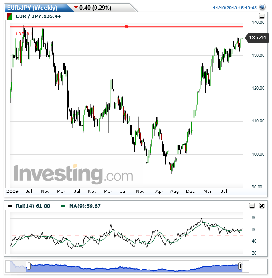Click the 140.00 price axis label
Viewport: 272px width, 278px height.
(258, 23)
